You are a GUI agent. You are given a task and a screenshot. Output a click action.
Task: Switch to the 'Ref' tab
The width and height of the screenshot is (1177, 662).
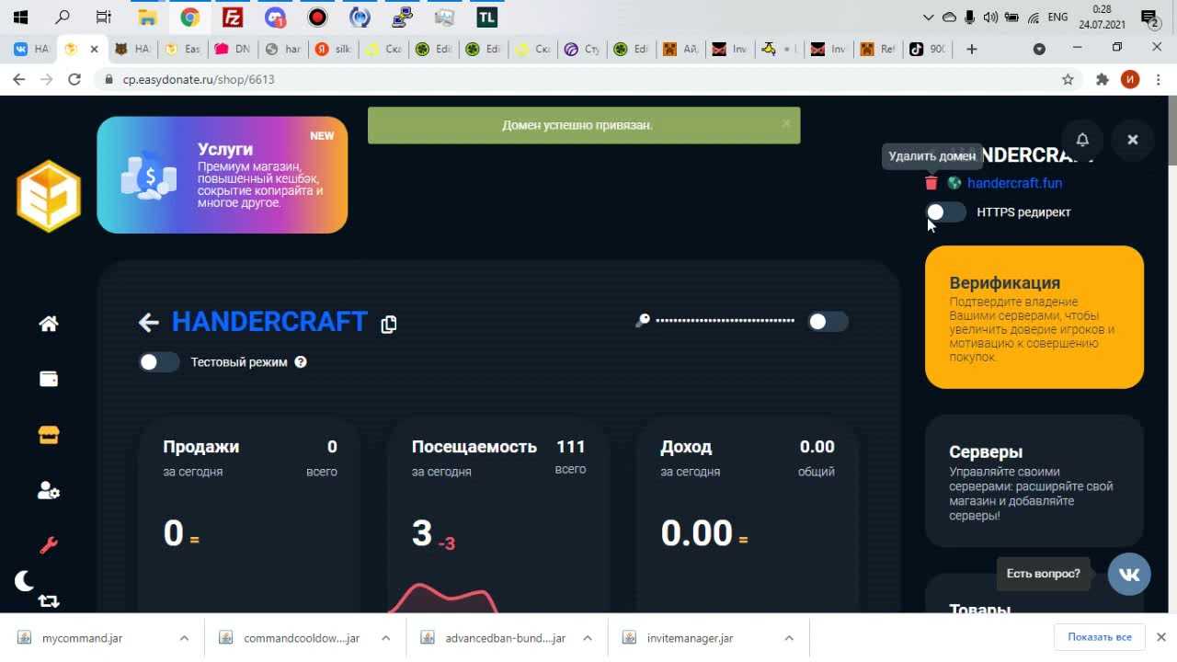pos(877,49)
